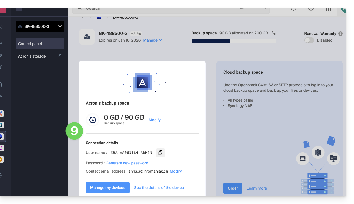Open the Manage dropdown menu
Viewport: 354px width, 204px height.
[x=153, y=40]
